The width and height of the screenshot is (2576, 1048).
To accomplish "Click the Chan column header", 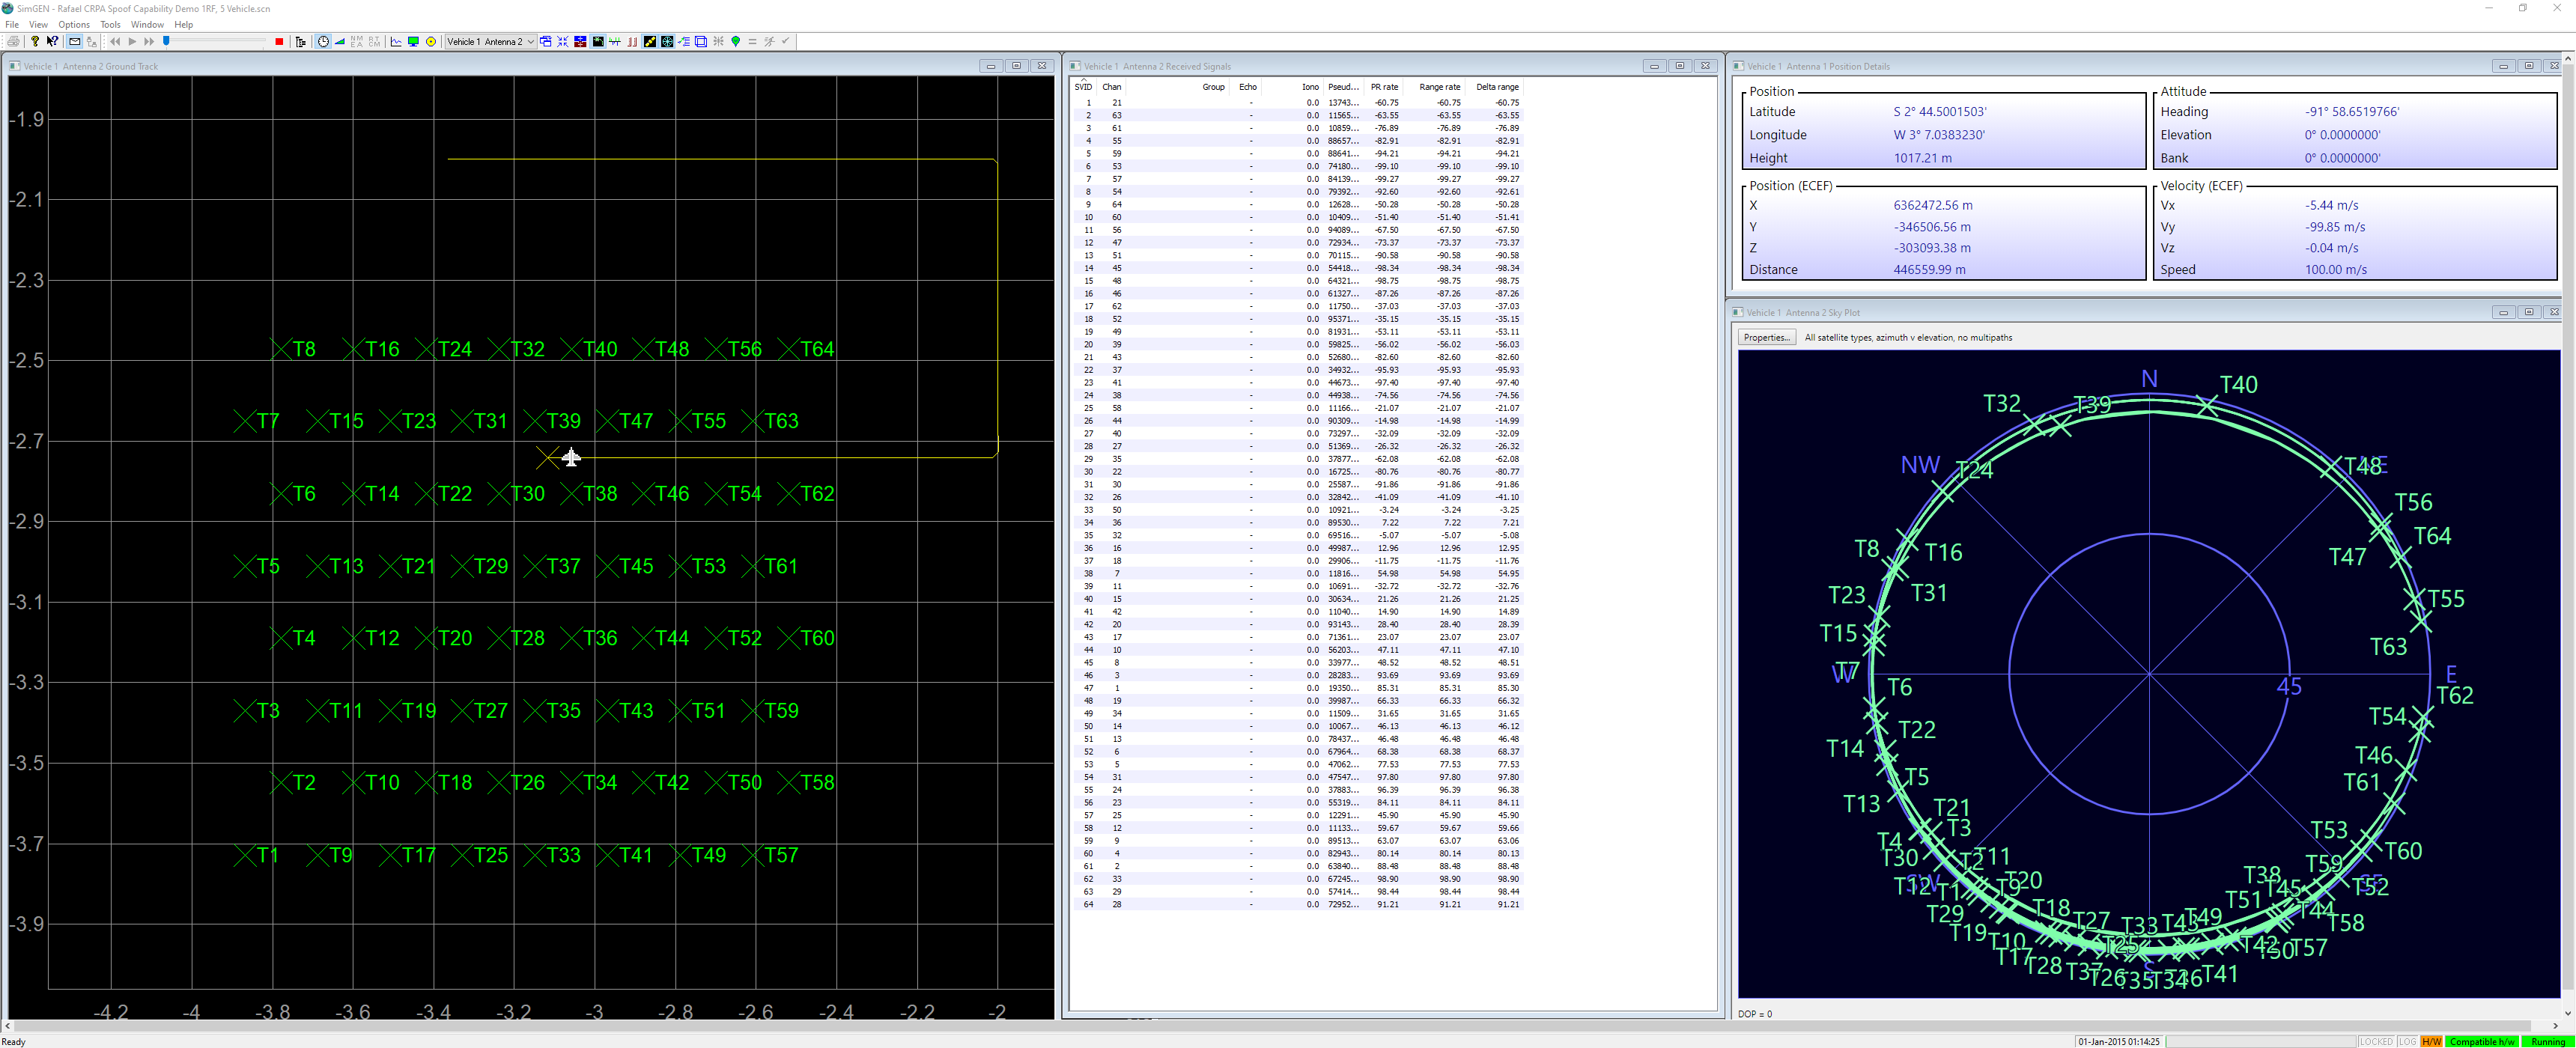I will coord(1111,87).
